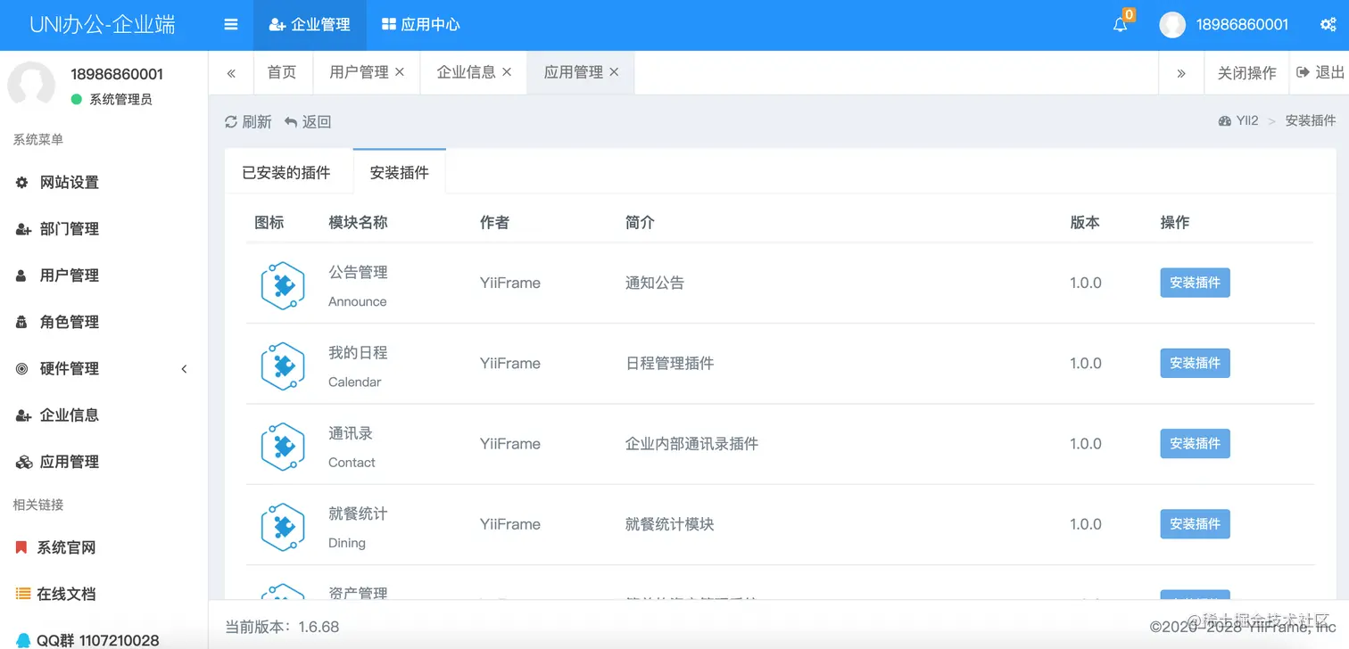Click the settings gear in the top bar
This screenshot has height=649, width=1349.
1328,24
